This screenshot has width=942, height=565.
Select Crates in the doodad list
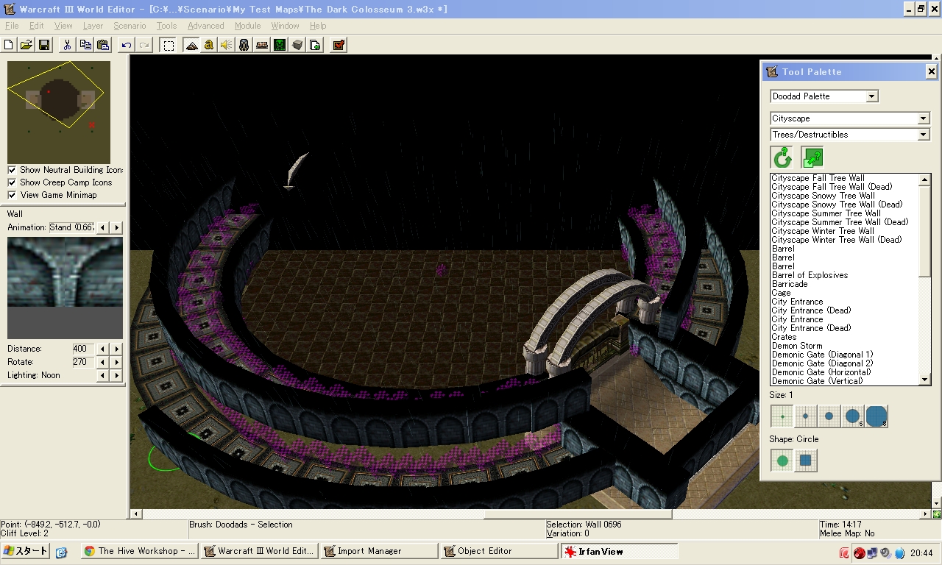[x=784, y=337]
